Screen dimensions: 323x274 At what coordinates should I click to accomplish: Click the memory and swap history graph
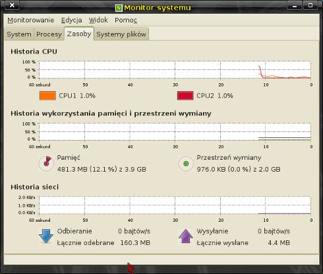pos(175,131)
